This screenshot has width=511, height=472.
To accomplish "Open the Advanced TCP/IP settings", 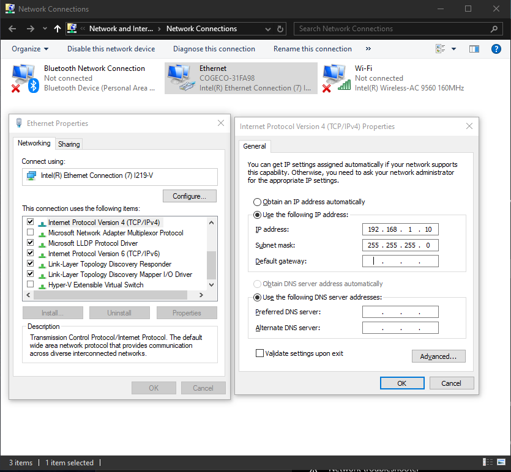I will point(438,356).
